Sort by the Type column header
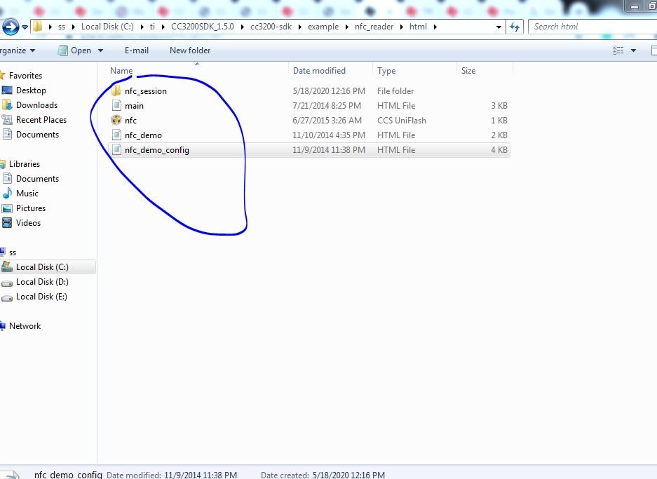This screenshot has width=657, height=479. click(386, 71)
